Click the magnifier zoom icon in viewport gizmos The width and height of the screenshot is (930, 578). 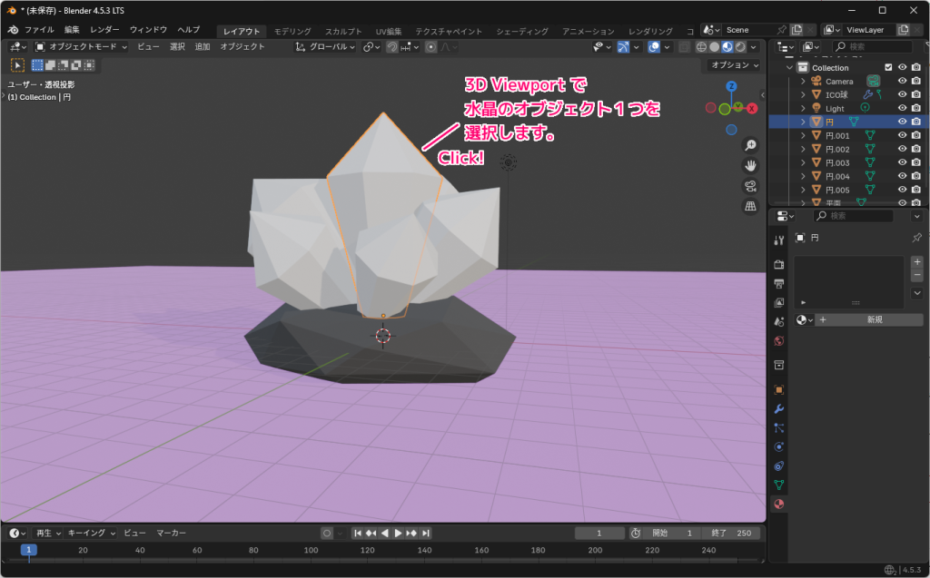tap(750, 143)
